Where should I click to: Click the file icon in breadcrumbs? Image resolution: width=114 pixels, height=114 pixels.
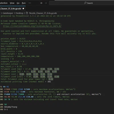click(x=27, y=13)
